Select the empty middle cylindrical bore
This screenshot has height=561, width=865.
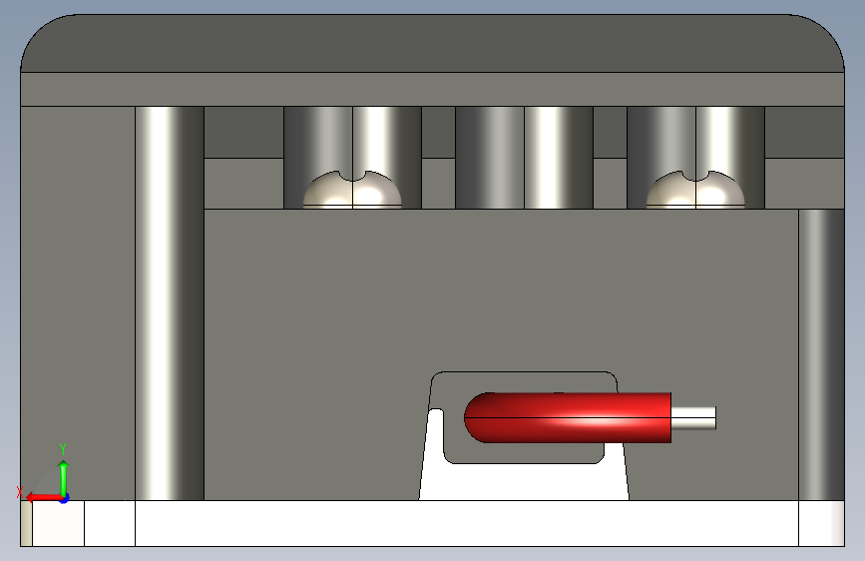524,158
